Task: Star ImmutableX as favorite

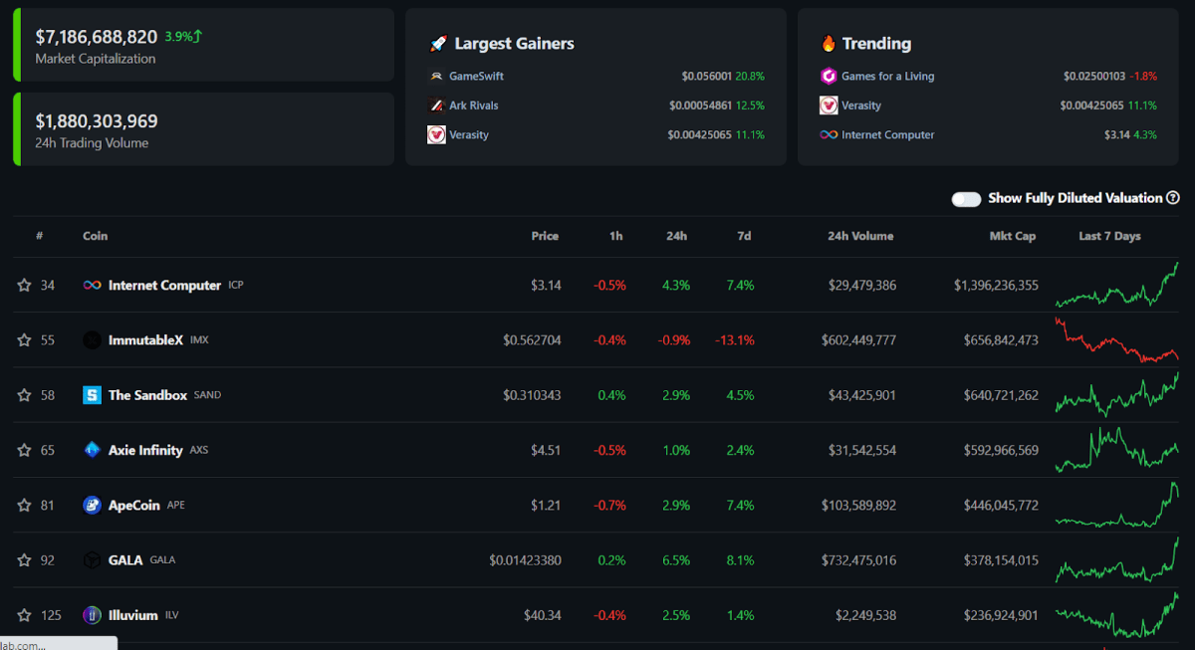Action: (x=24, y=340)
